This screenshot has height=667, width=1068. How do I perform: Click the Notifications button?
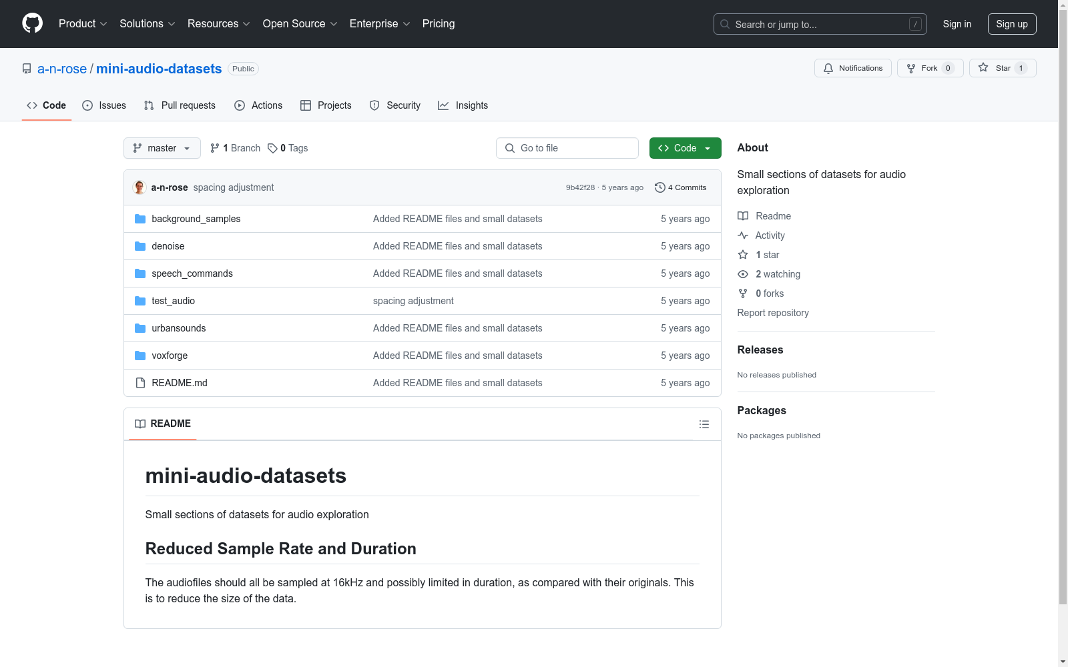(853, 68)
